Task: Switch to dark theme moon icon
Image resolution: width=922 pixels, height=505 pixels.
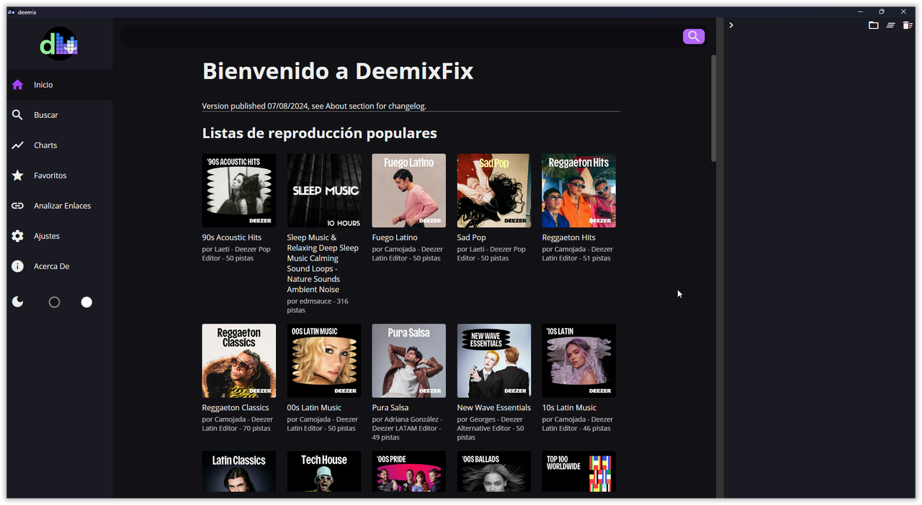Action: click(18, 302)
